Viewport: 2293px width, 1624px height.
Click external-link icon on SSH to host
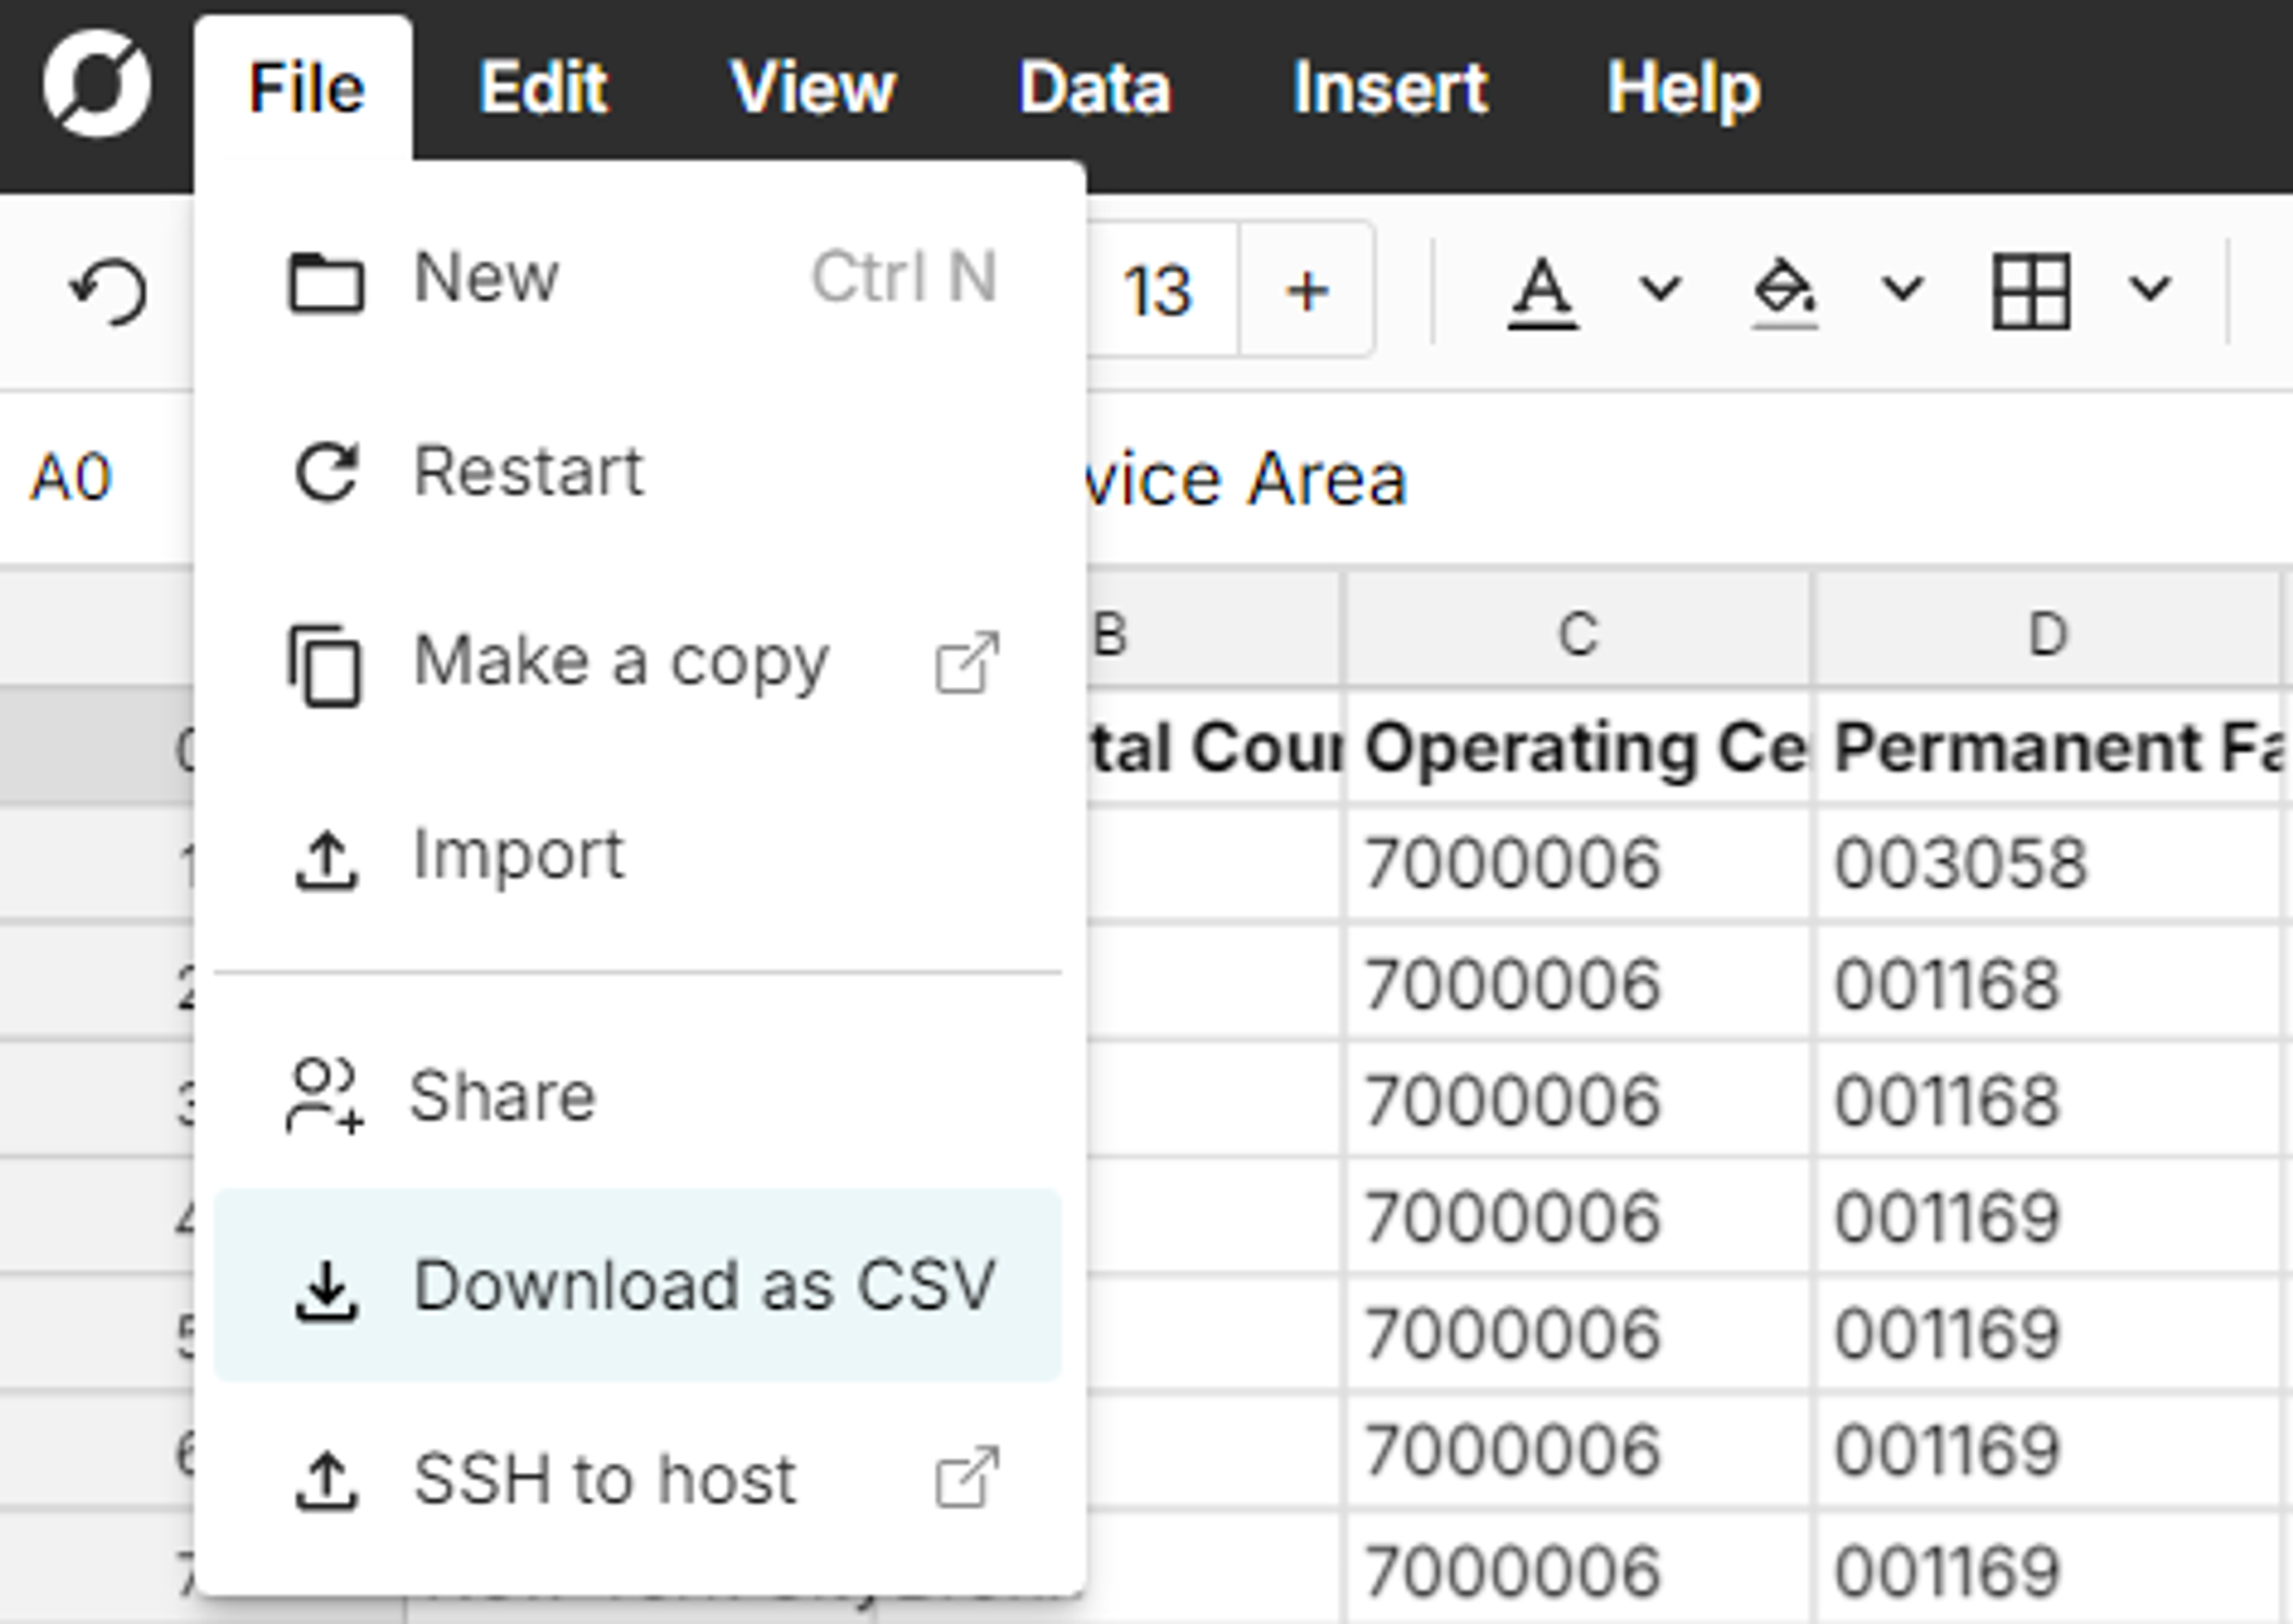967,1477
